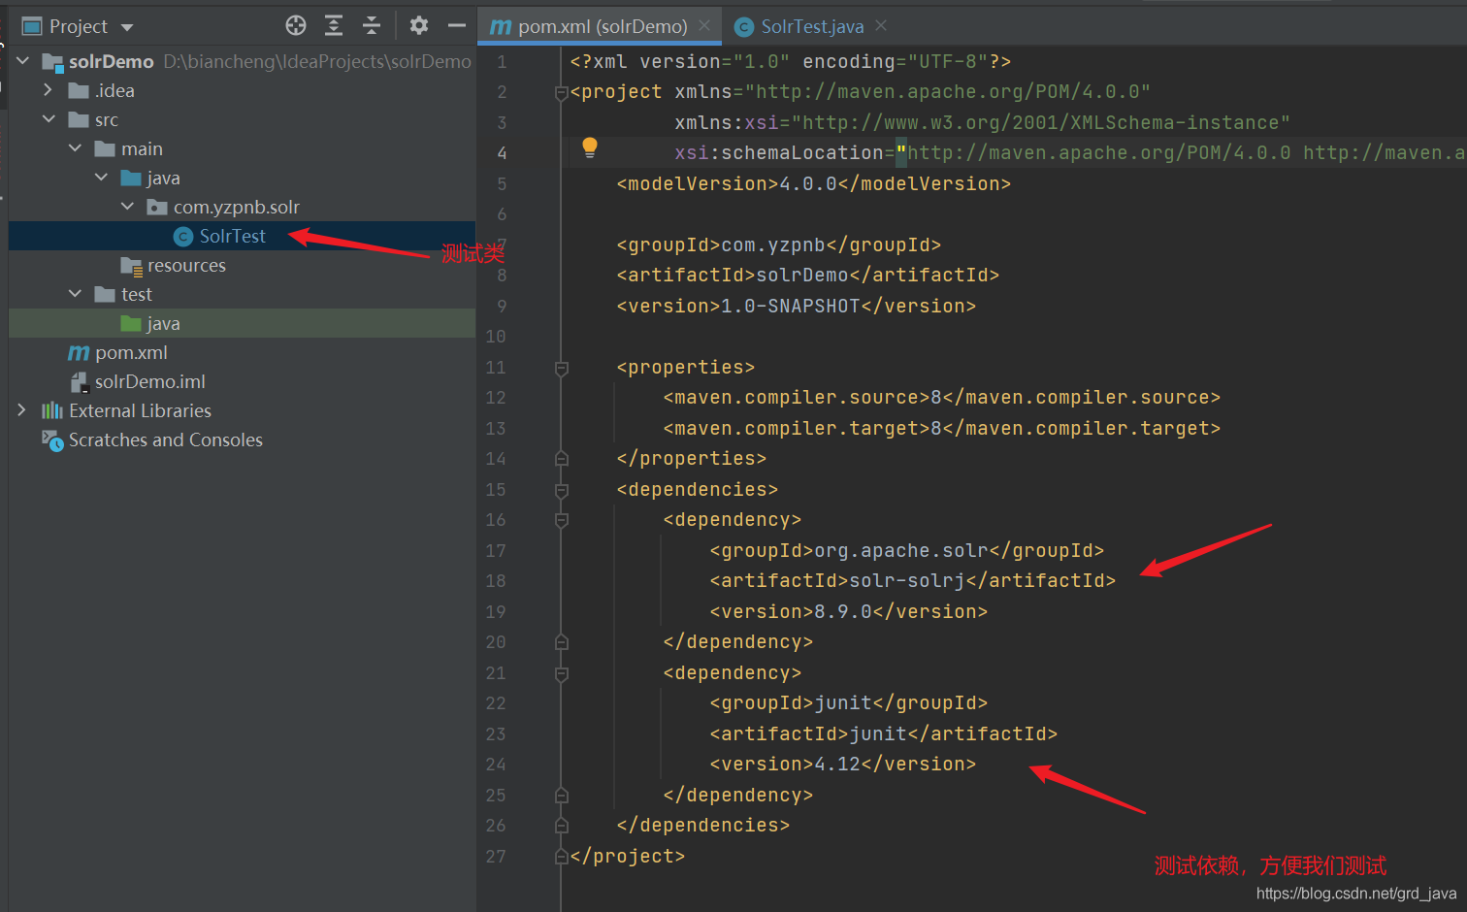Image resolution: width=1467 pixels, height=912 pixels.
Task: Click the pom.xml Maven icon in tree
Action: click(x=79, y=353)
